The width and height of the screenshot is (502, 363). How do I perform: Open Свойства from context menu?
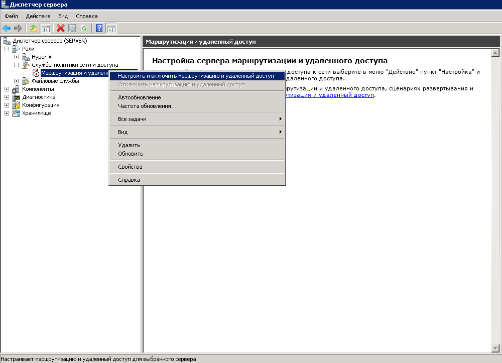[x=197, y=167]
